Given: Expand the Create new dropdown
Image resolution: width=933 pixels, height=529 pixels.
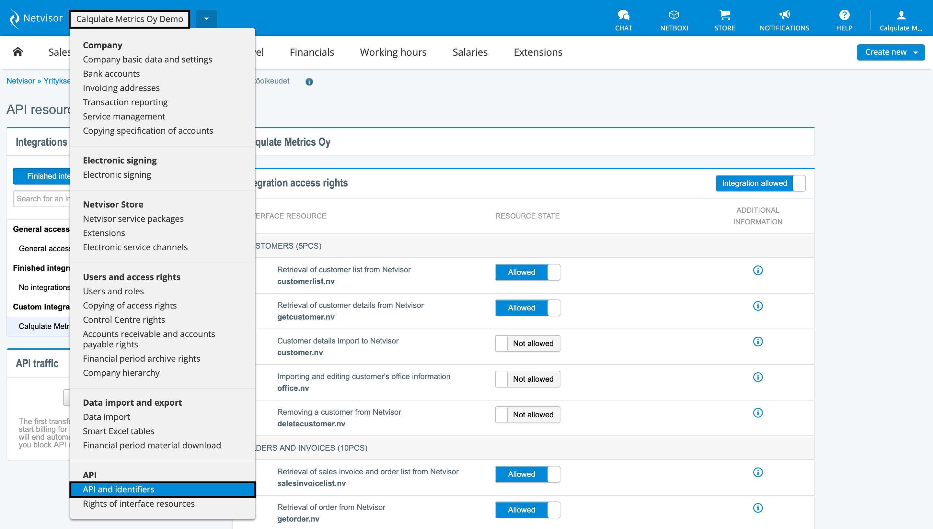Looking at the screenshot, I should point(891,52).
